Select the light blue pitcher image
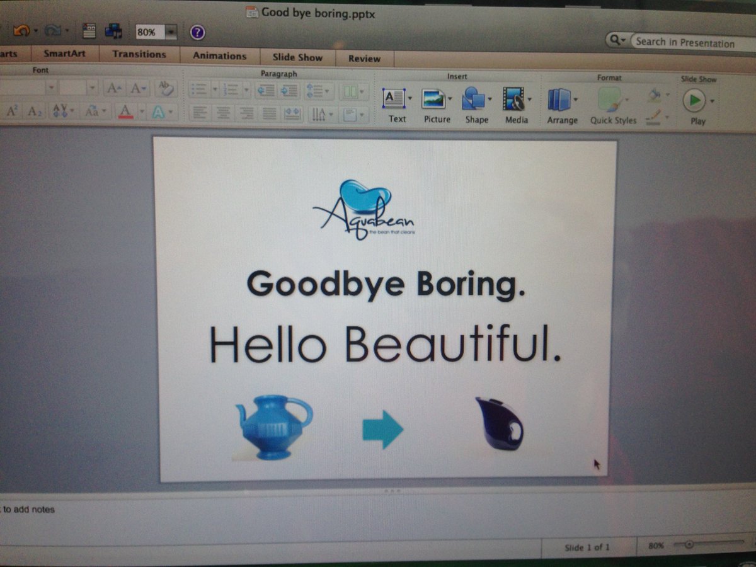The height and width of the screenshot is (567, 756). click(x=273, y=427)
